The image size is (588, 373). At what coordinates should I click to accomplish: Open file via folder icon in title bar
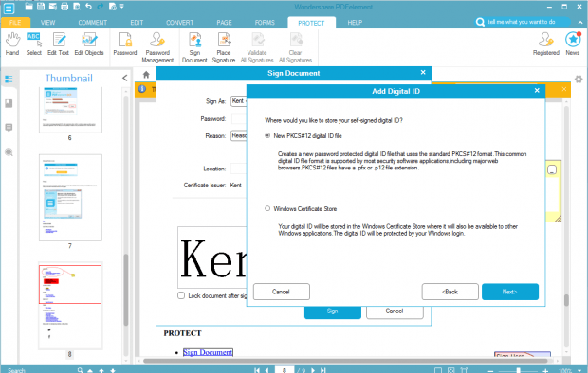pyautogui.click(x=28, y=7)
